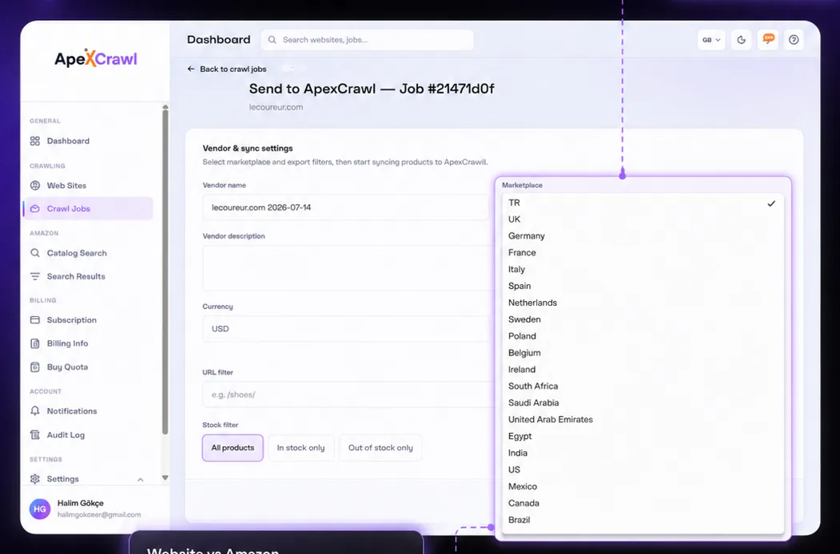Open Catalog Search page
840x554 pixels.
coord(77,253)
